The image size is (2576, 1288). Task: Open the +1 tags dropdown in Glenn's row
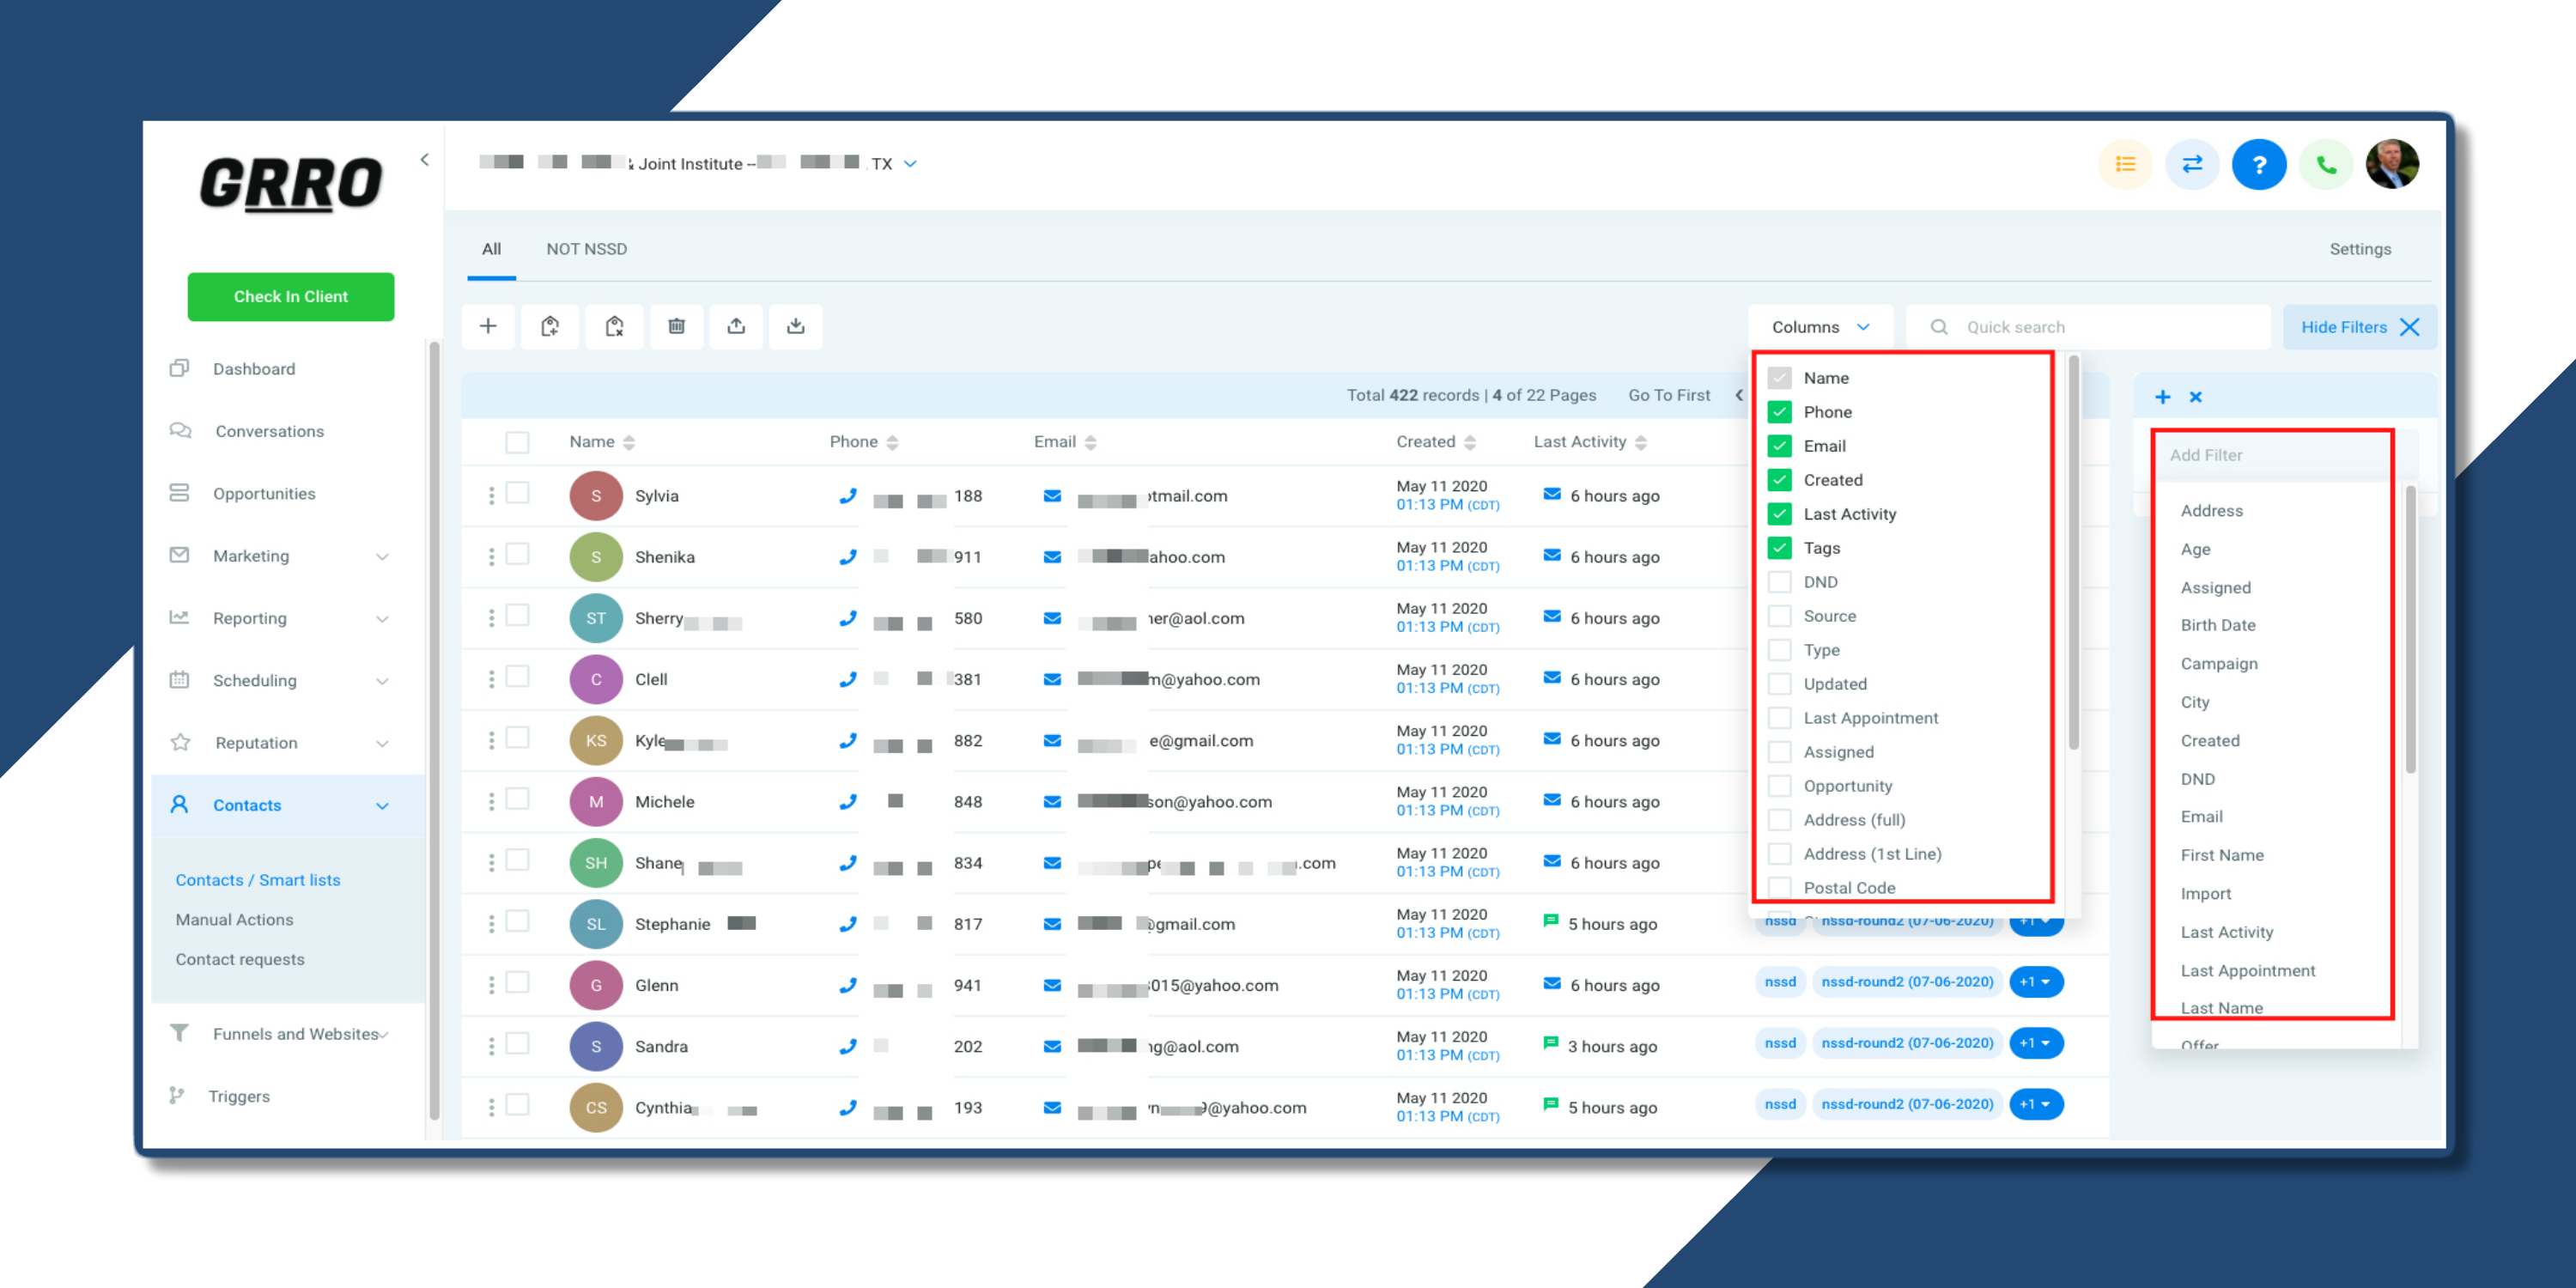(x=2036, y=982)
